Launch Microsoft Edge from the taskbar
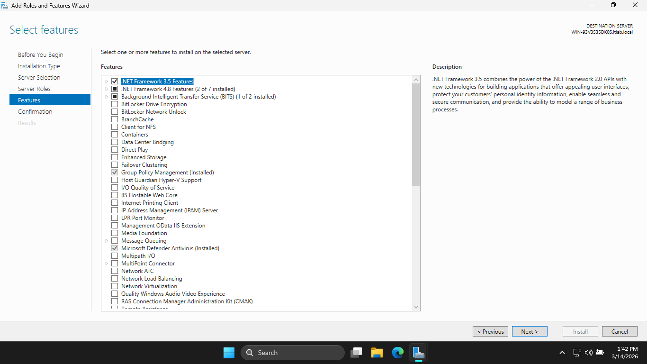This screenshot has height=364, width=647. click(x=398, y=353)
